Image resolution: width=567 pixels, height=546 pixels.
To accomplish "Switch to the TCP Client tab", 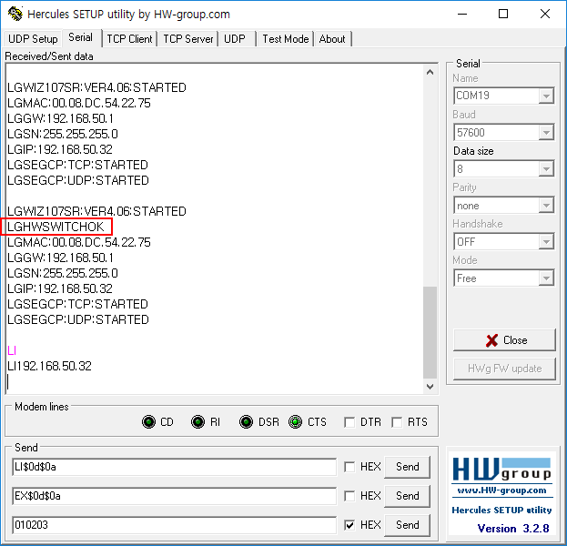I will pyautogui.click(x=129, y=39).
